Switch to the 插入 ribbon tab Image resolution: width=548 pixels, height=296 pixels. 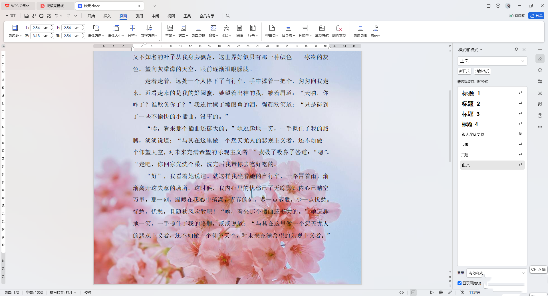[x=107, y=16]
